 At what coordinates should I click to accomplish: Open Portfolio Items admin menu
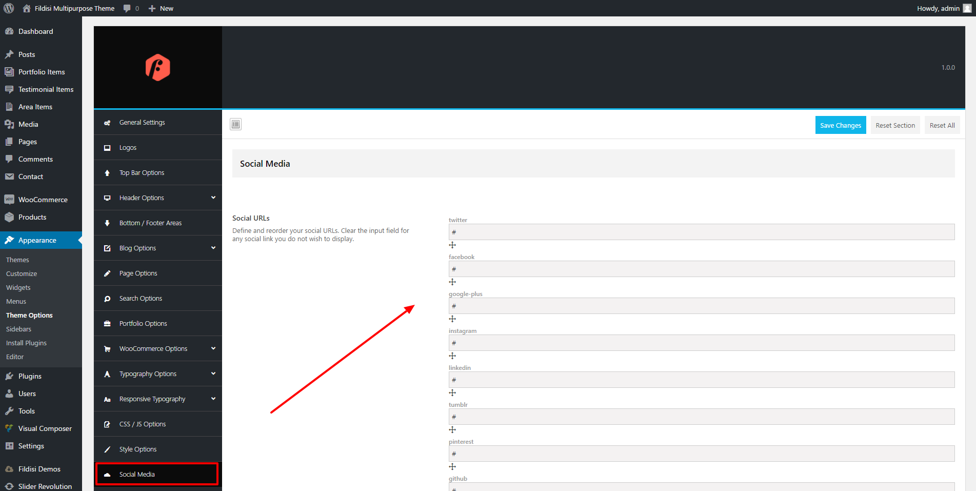(41, 72)
